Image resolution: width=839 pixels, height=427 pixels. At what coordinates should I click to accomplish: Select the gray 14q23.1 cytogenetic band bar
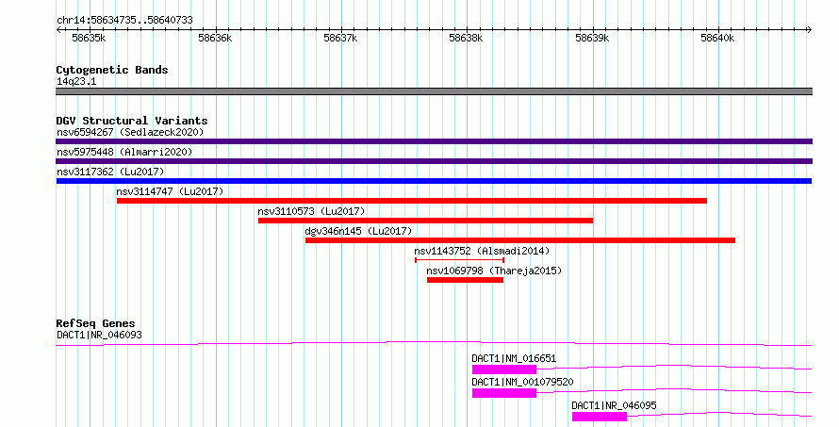(434, 91)
